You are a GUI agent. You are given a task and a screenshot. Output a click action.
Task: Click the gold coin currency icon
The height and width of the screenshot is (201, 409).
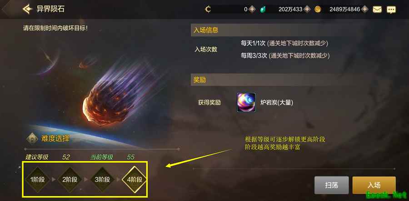318,10
